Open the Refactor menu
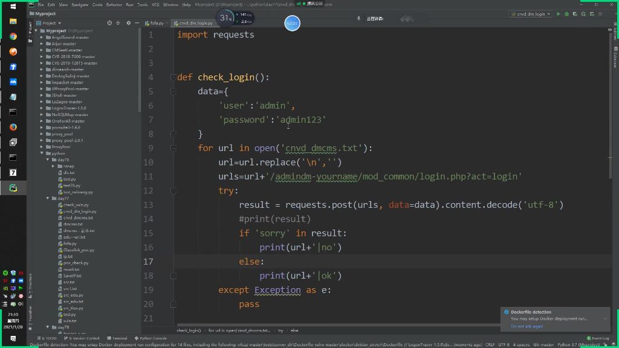This screenshot has height=348, width=619. (x=114, y=5)
